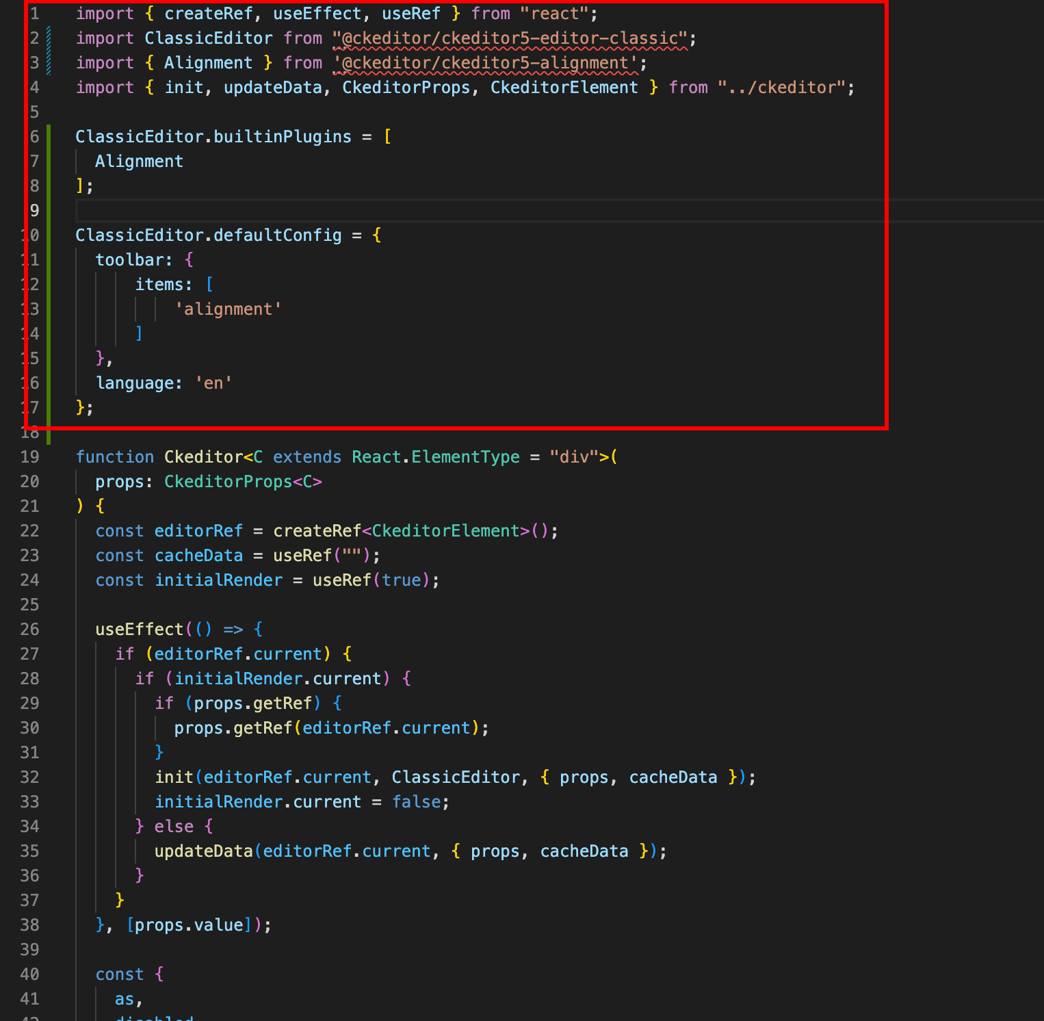Screen dimensions: 1044x1021
Task: Click the useEffect call on line 26
Action: (x=140, y=630)
